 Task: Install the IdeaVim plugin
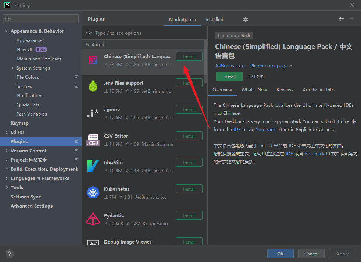coord(189,163)
